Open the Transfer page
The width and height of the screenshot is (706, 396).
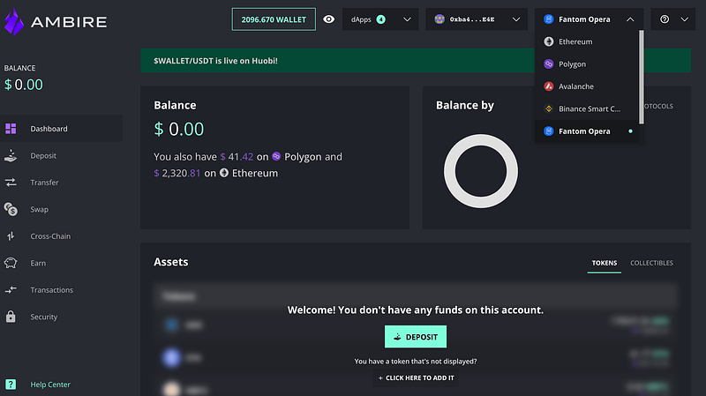click(61, 183)
